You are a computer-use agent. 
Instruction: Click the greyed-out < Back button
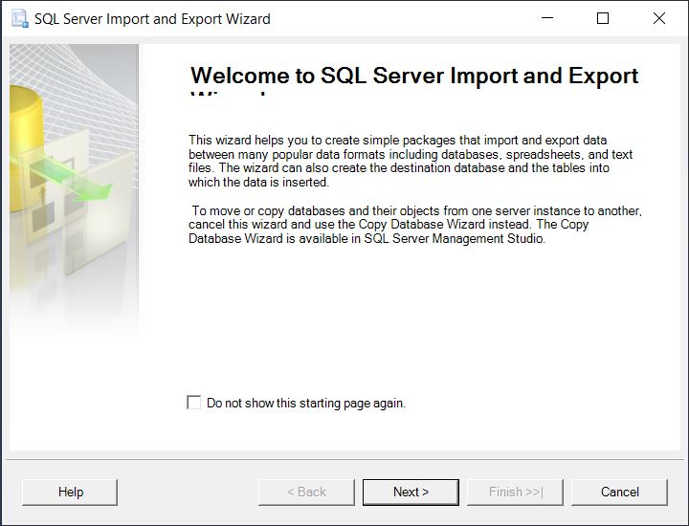coord(306,492)
